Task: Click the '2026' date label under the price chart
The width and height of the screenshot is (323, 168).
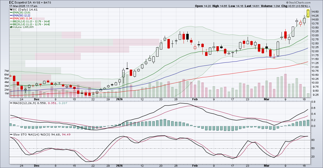Action: click(x=119, y=99)
